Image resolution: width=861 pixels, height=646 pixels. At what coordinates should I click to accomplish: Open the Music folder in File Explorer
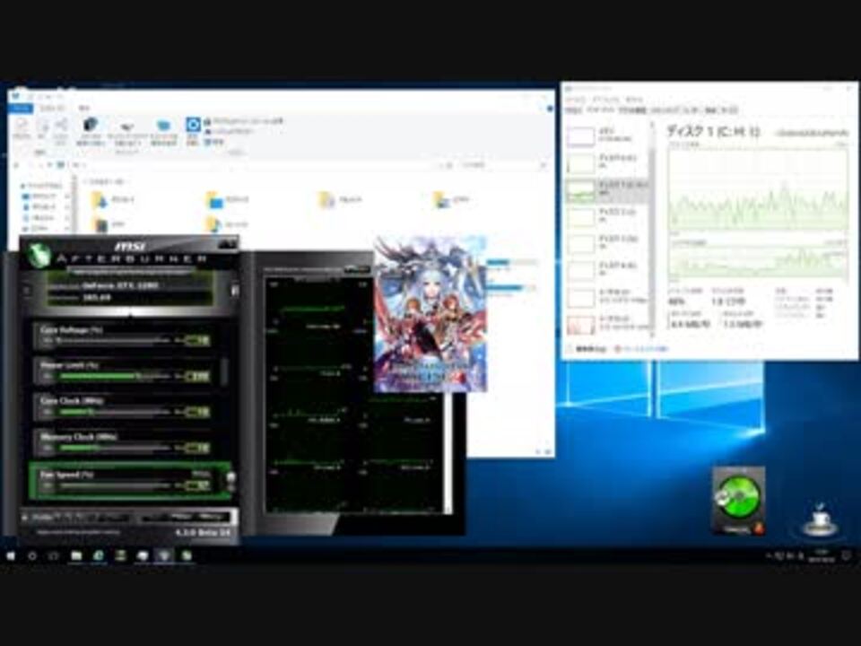pyautogui.click(x=227, y=224)
